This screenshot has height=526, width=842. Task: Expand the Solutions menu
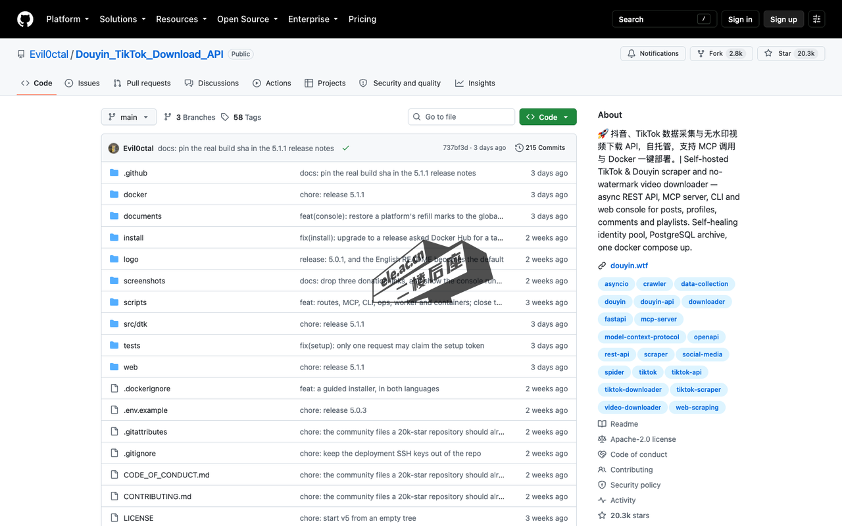tap(123, 19)
